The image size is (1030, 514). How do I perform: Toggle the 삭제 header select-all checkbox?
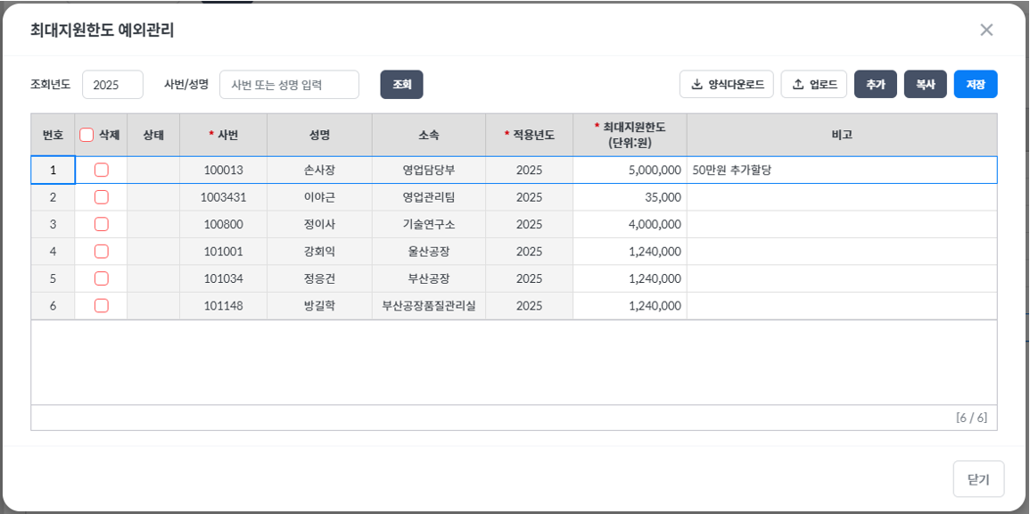click(x=86, y=135)
